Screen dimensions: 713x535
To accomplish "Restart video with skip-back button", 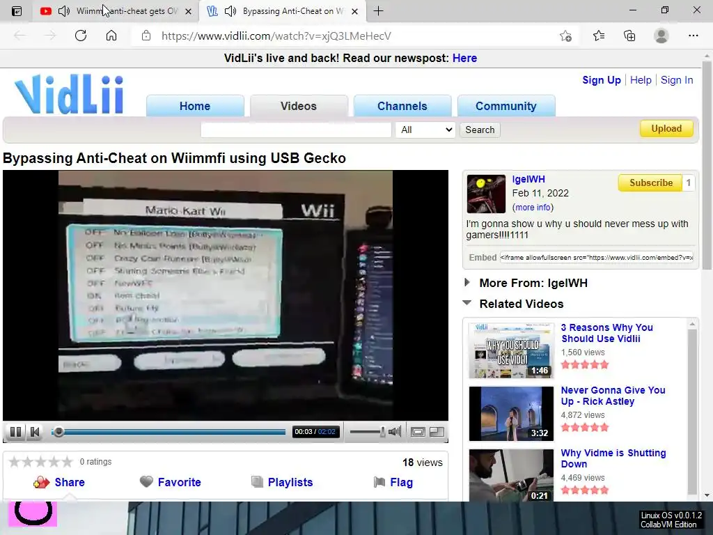I will 35,432.
